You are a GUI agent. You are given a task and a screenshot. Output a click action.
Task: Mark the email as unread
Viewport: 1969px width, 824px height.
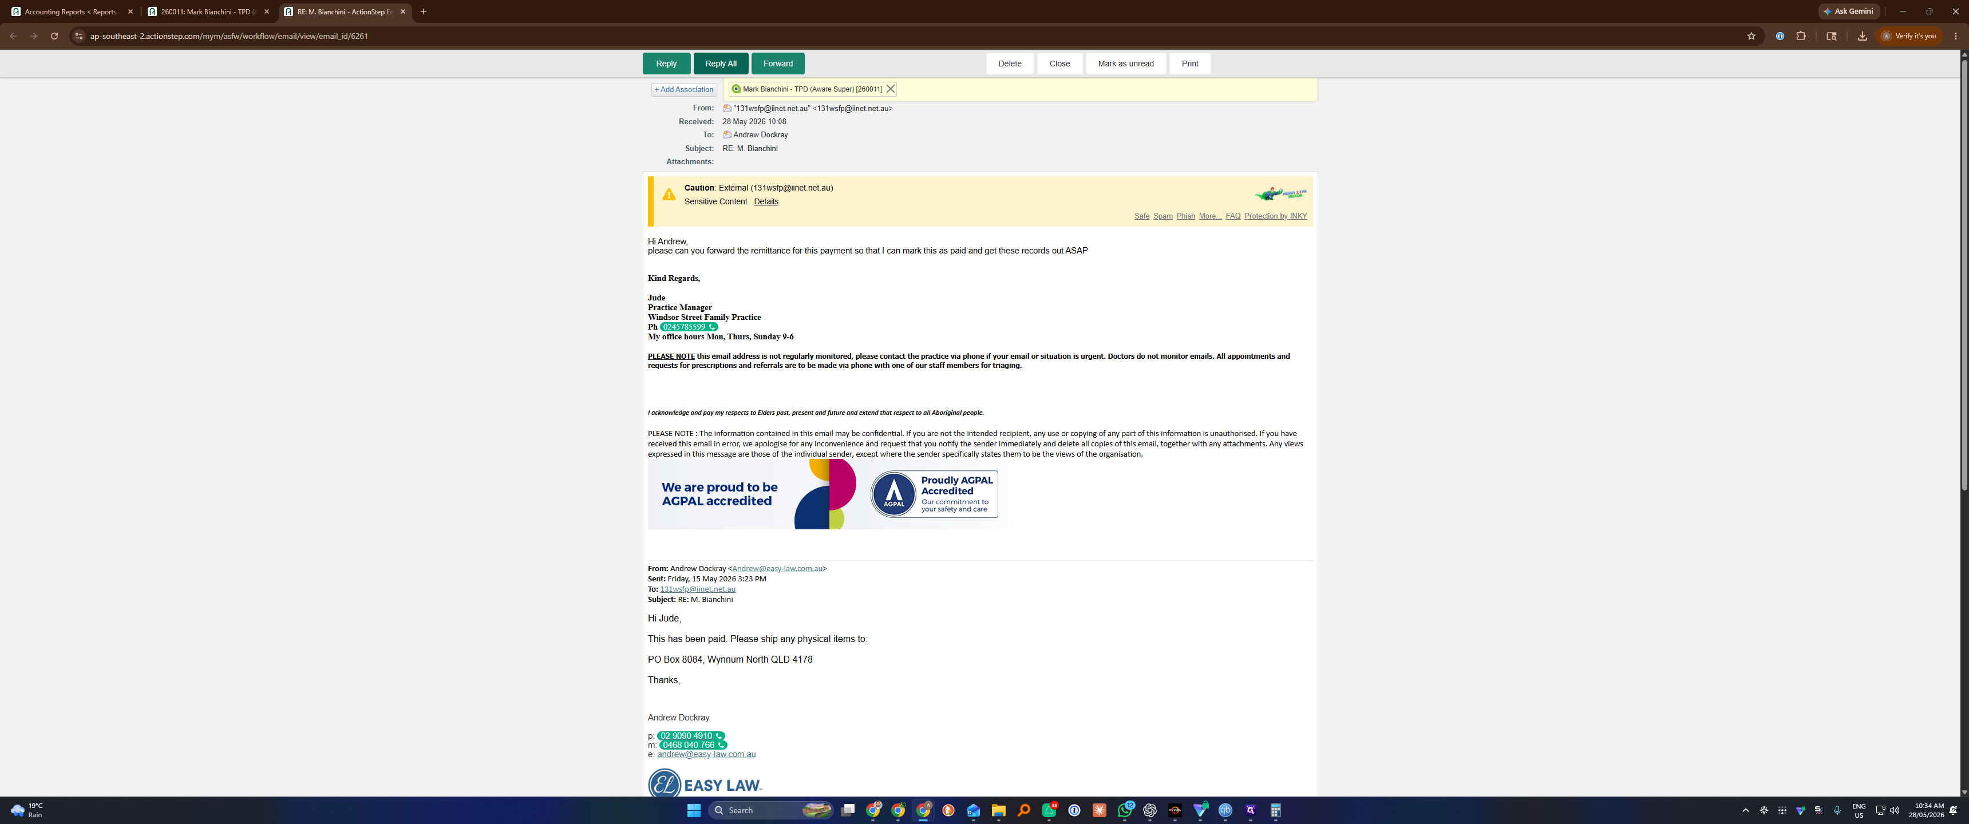coord(1125,64)
